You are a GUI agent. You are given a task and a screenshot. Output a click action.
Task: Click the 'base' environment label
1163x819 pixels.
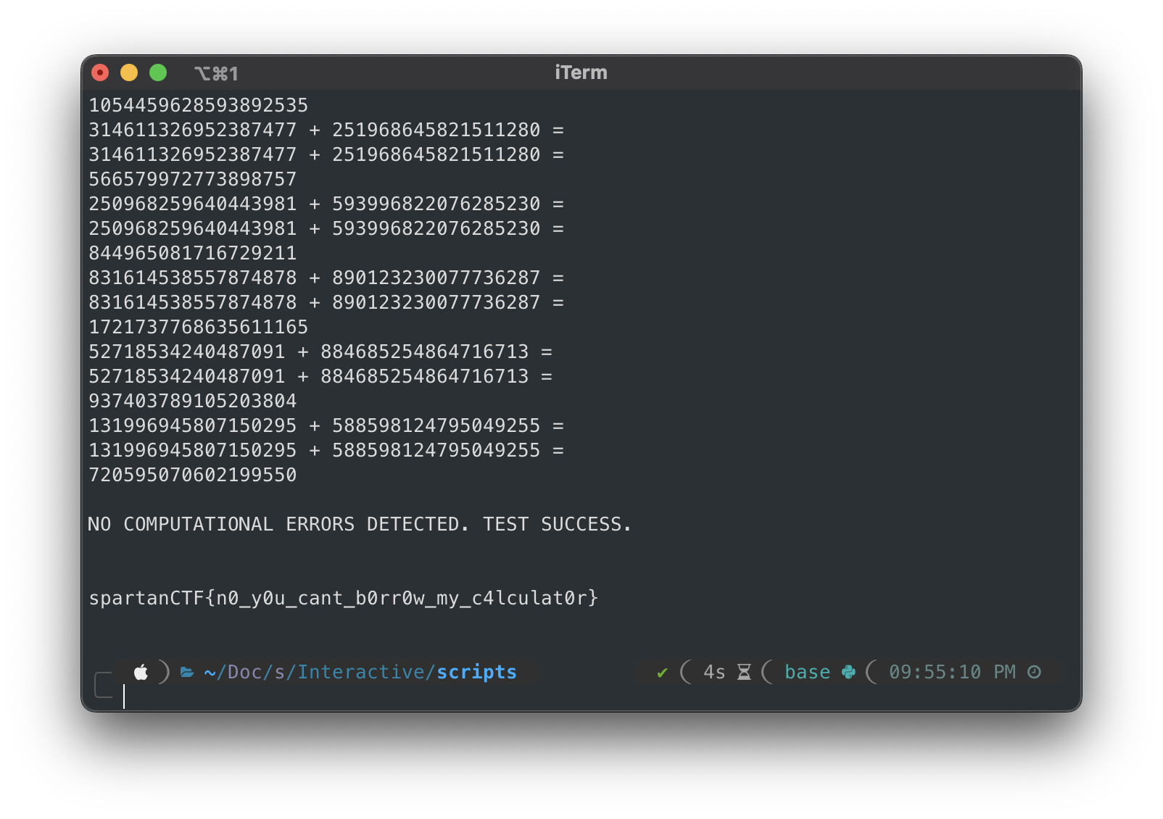[807, 673]
